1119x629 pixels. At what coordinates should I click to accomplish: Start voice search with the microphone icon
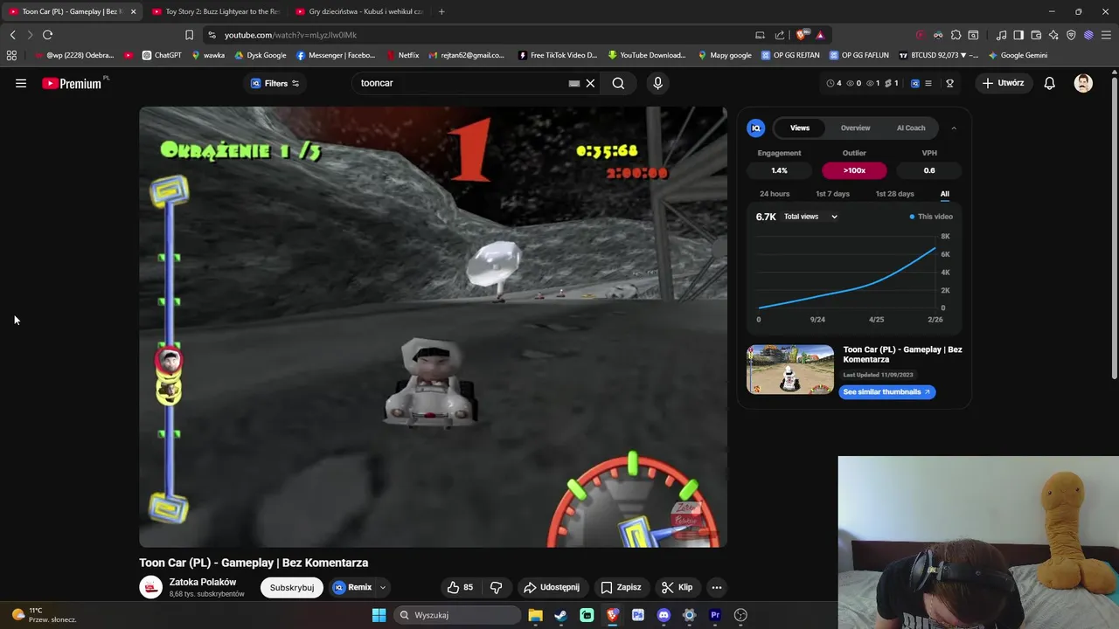[x=657, y=83]
